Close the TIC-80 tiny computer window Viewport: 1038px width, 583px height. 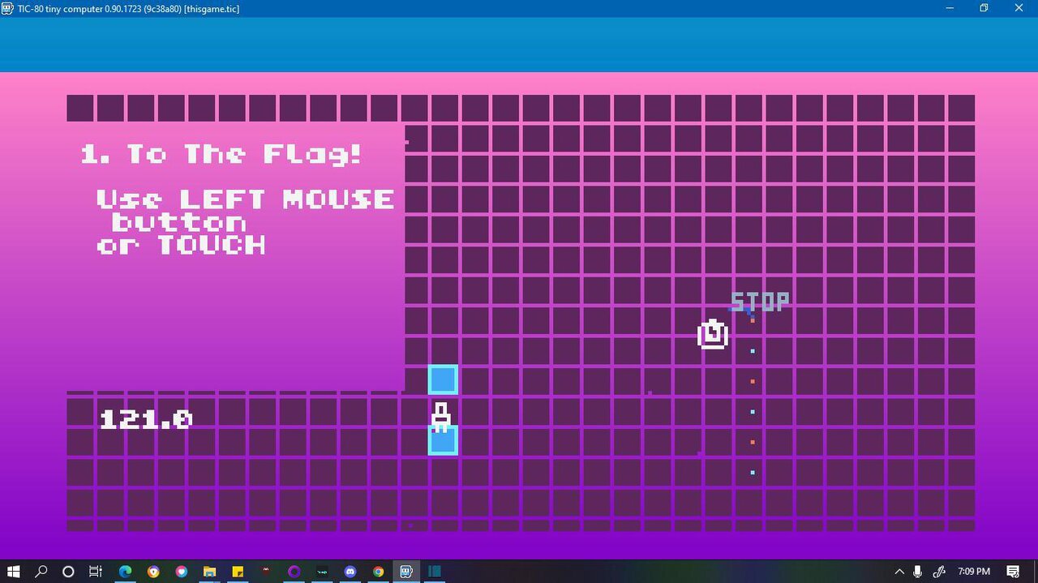[x=1019, y=8]
